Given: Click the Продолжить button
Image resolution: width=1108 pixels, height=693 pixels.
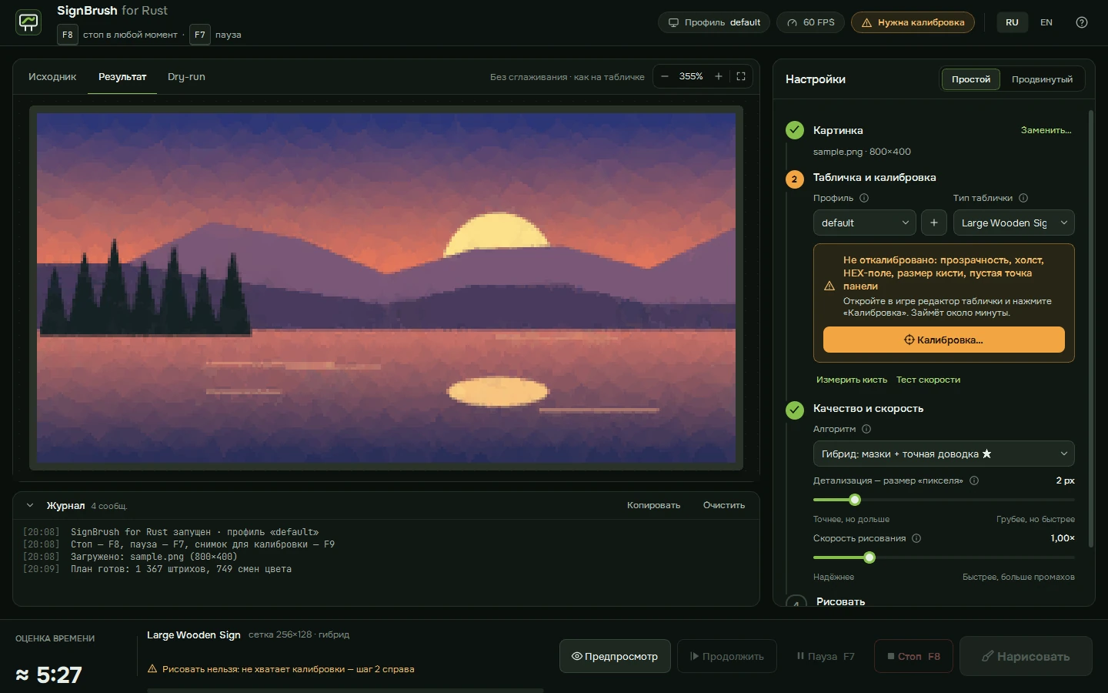Looking at the screenshot, I should pyautogui.click(x=727, y=657).
